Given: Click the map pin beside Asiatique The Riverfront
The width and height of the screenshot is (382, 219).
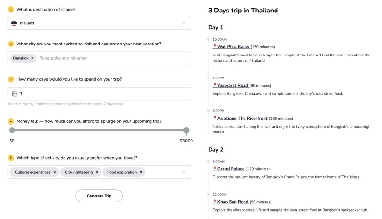Looking at the screenshot, I should coord(215,118).
